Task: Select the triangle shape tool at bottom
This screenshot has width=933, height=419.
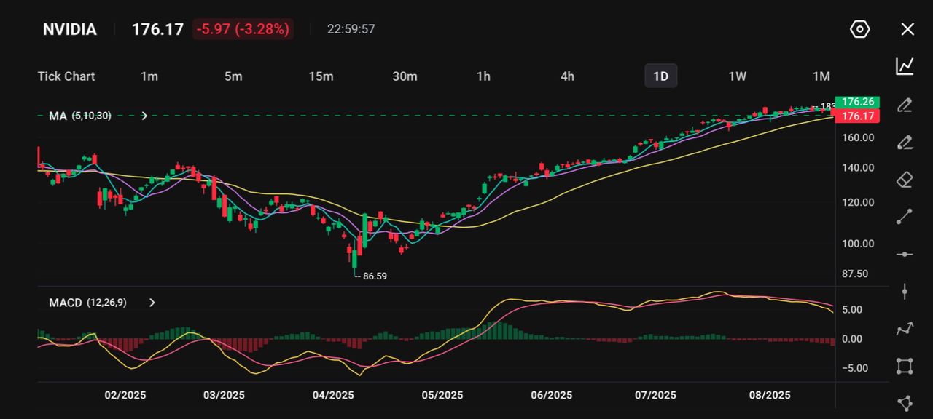Action: 905,403
